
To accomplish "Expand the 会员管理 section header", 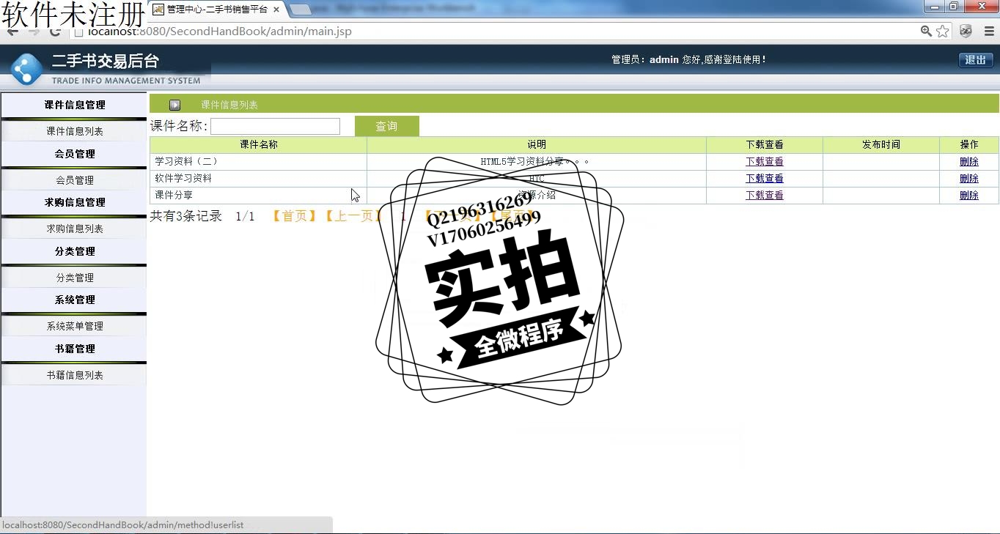I will 74,154.
